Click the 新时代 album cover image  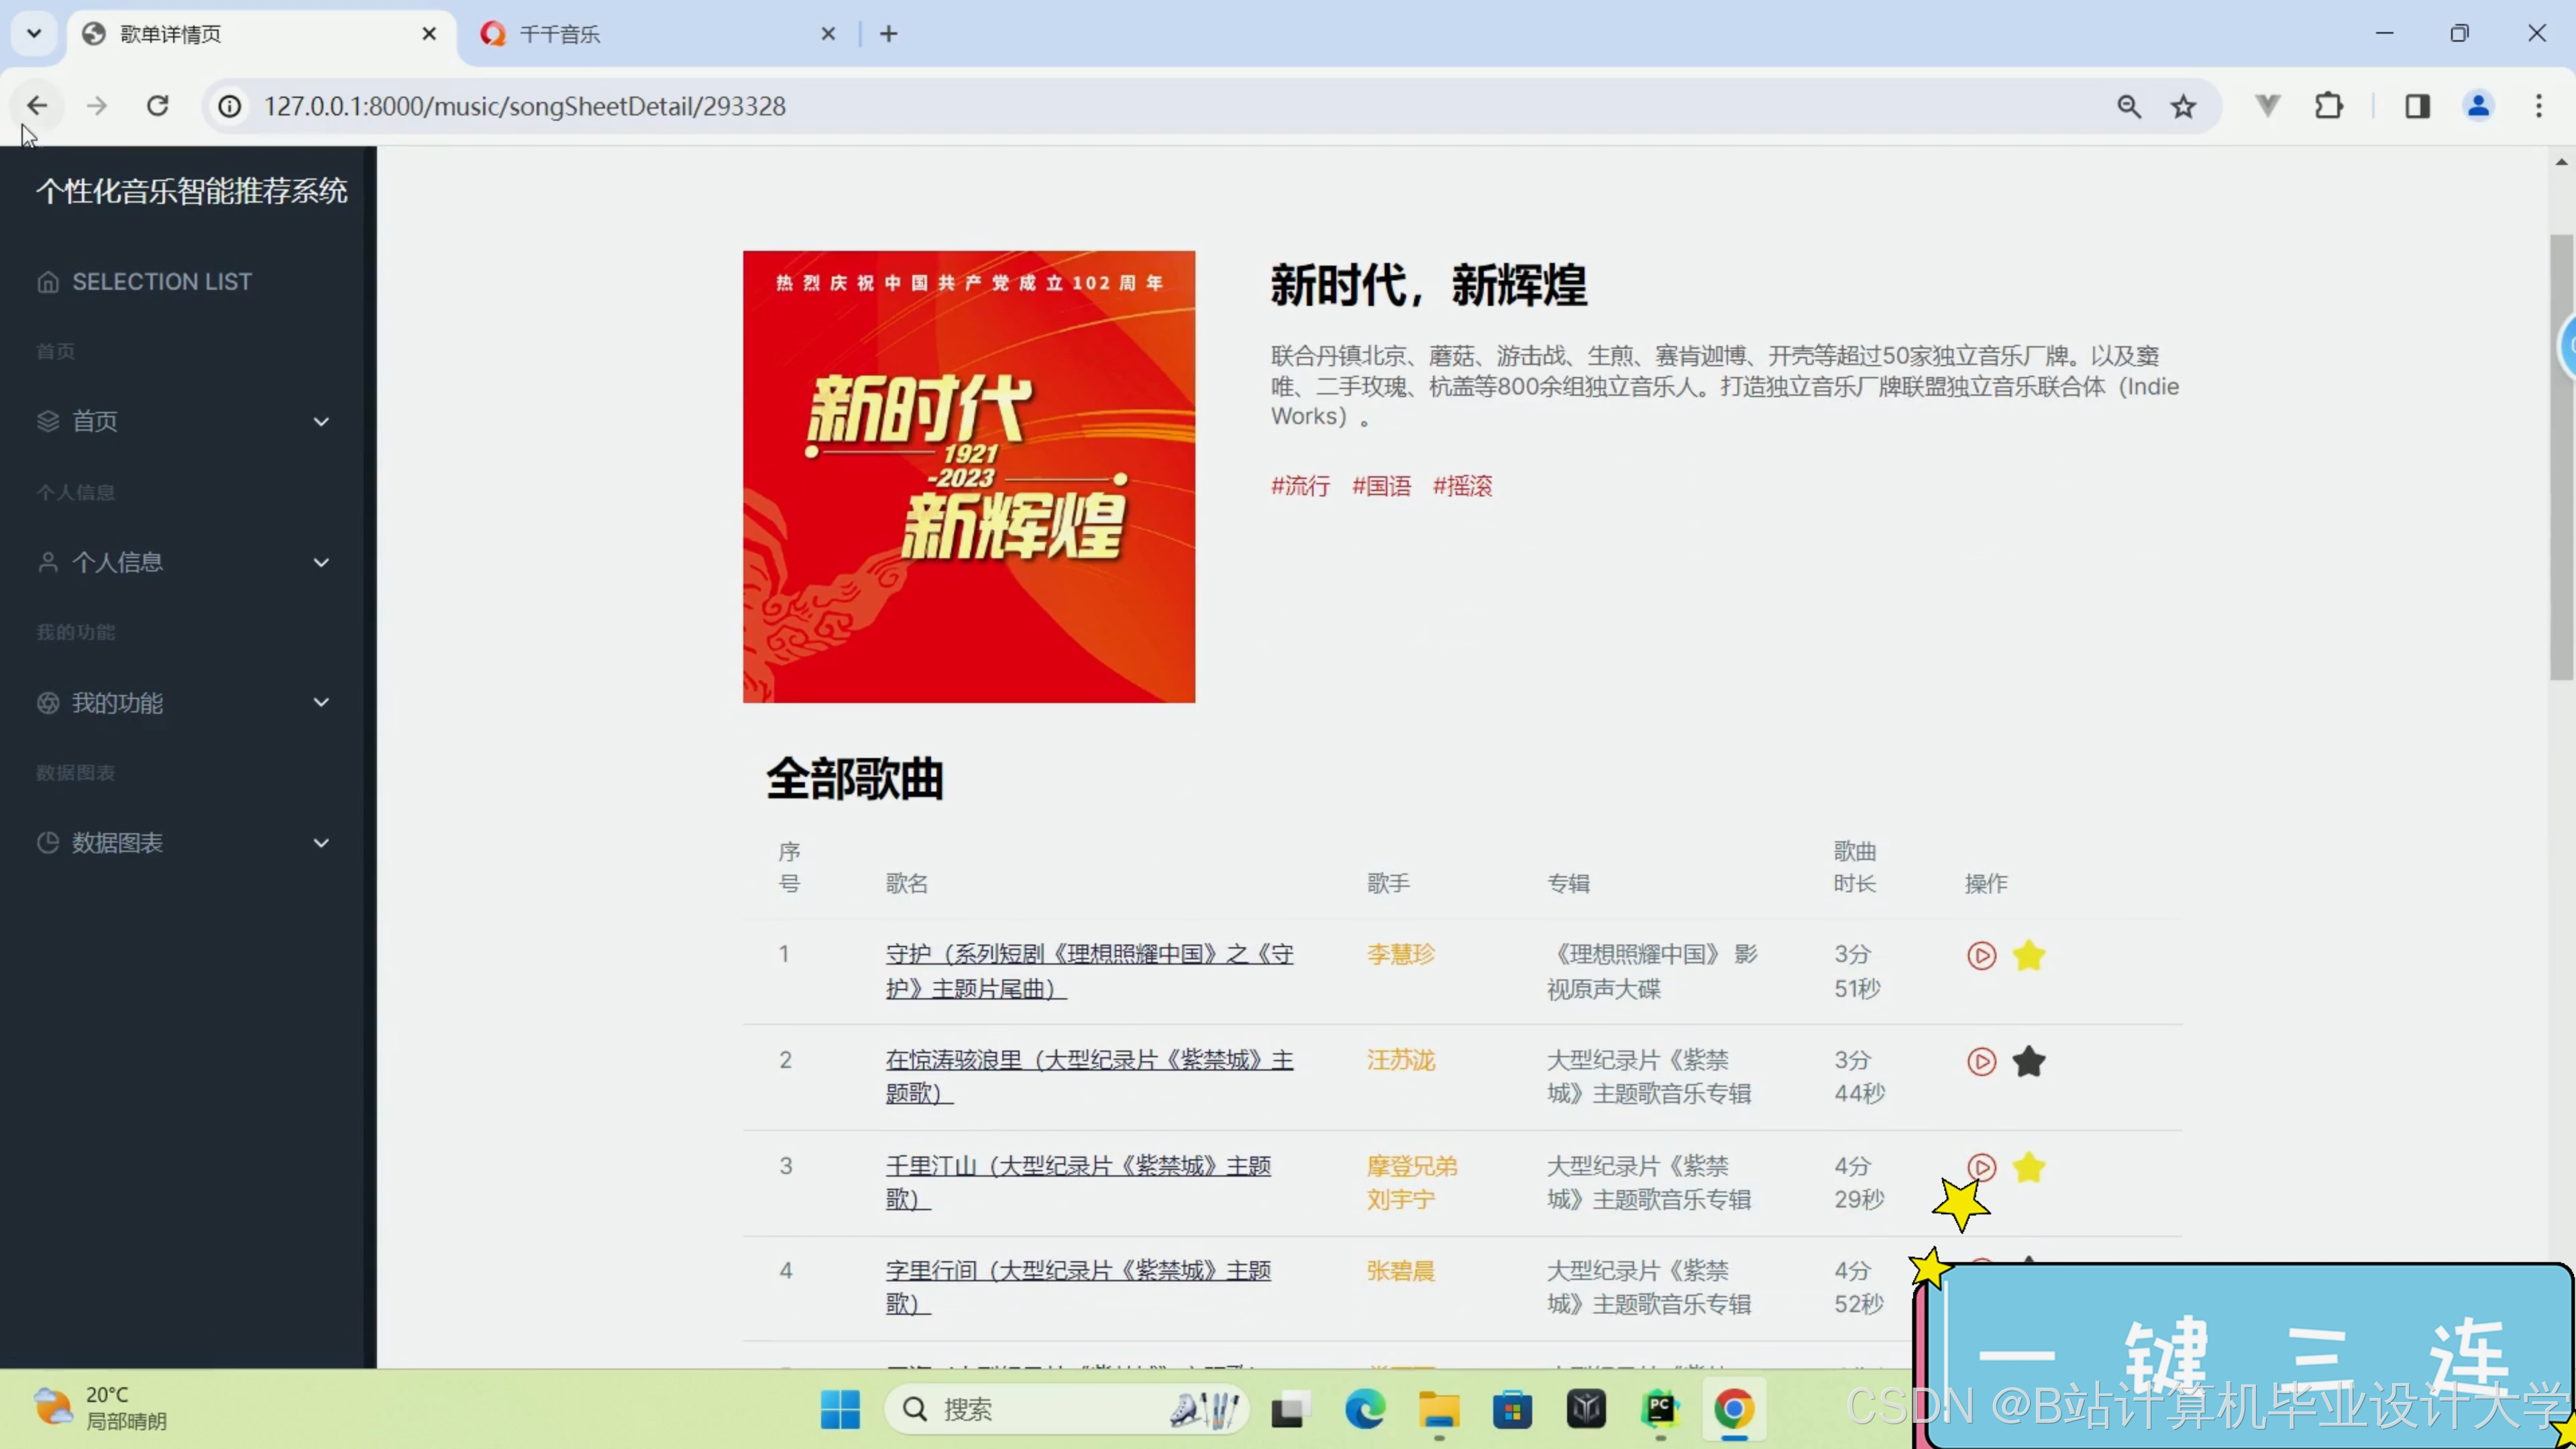coord(968,476)
